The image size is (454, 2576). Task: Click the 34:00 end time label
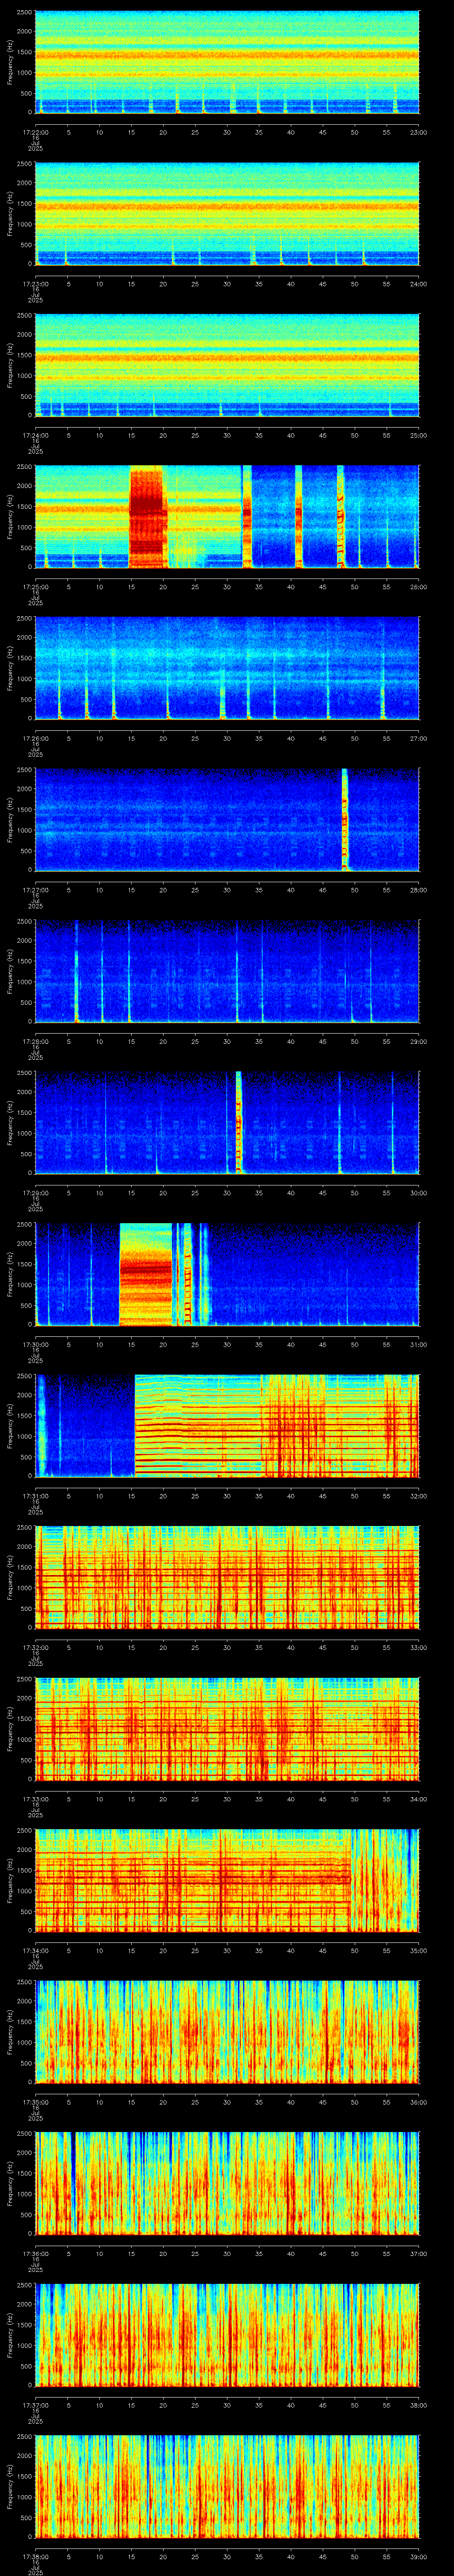tap(418, 1799)
